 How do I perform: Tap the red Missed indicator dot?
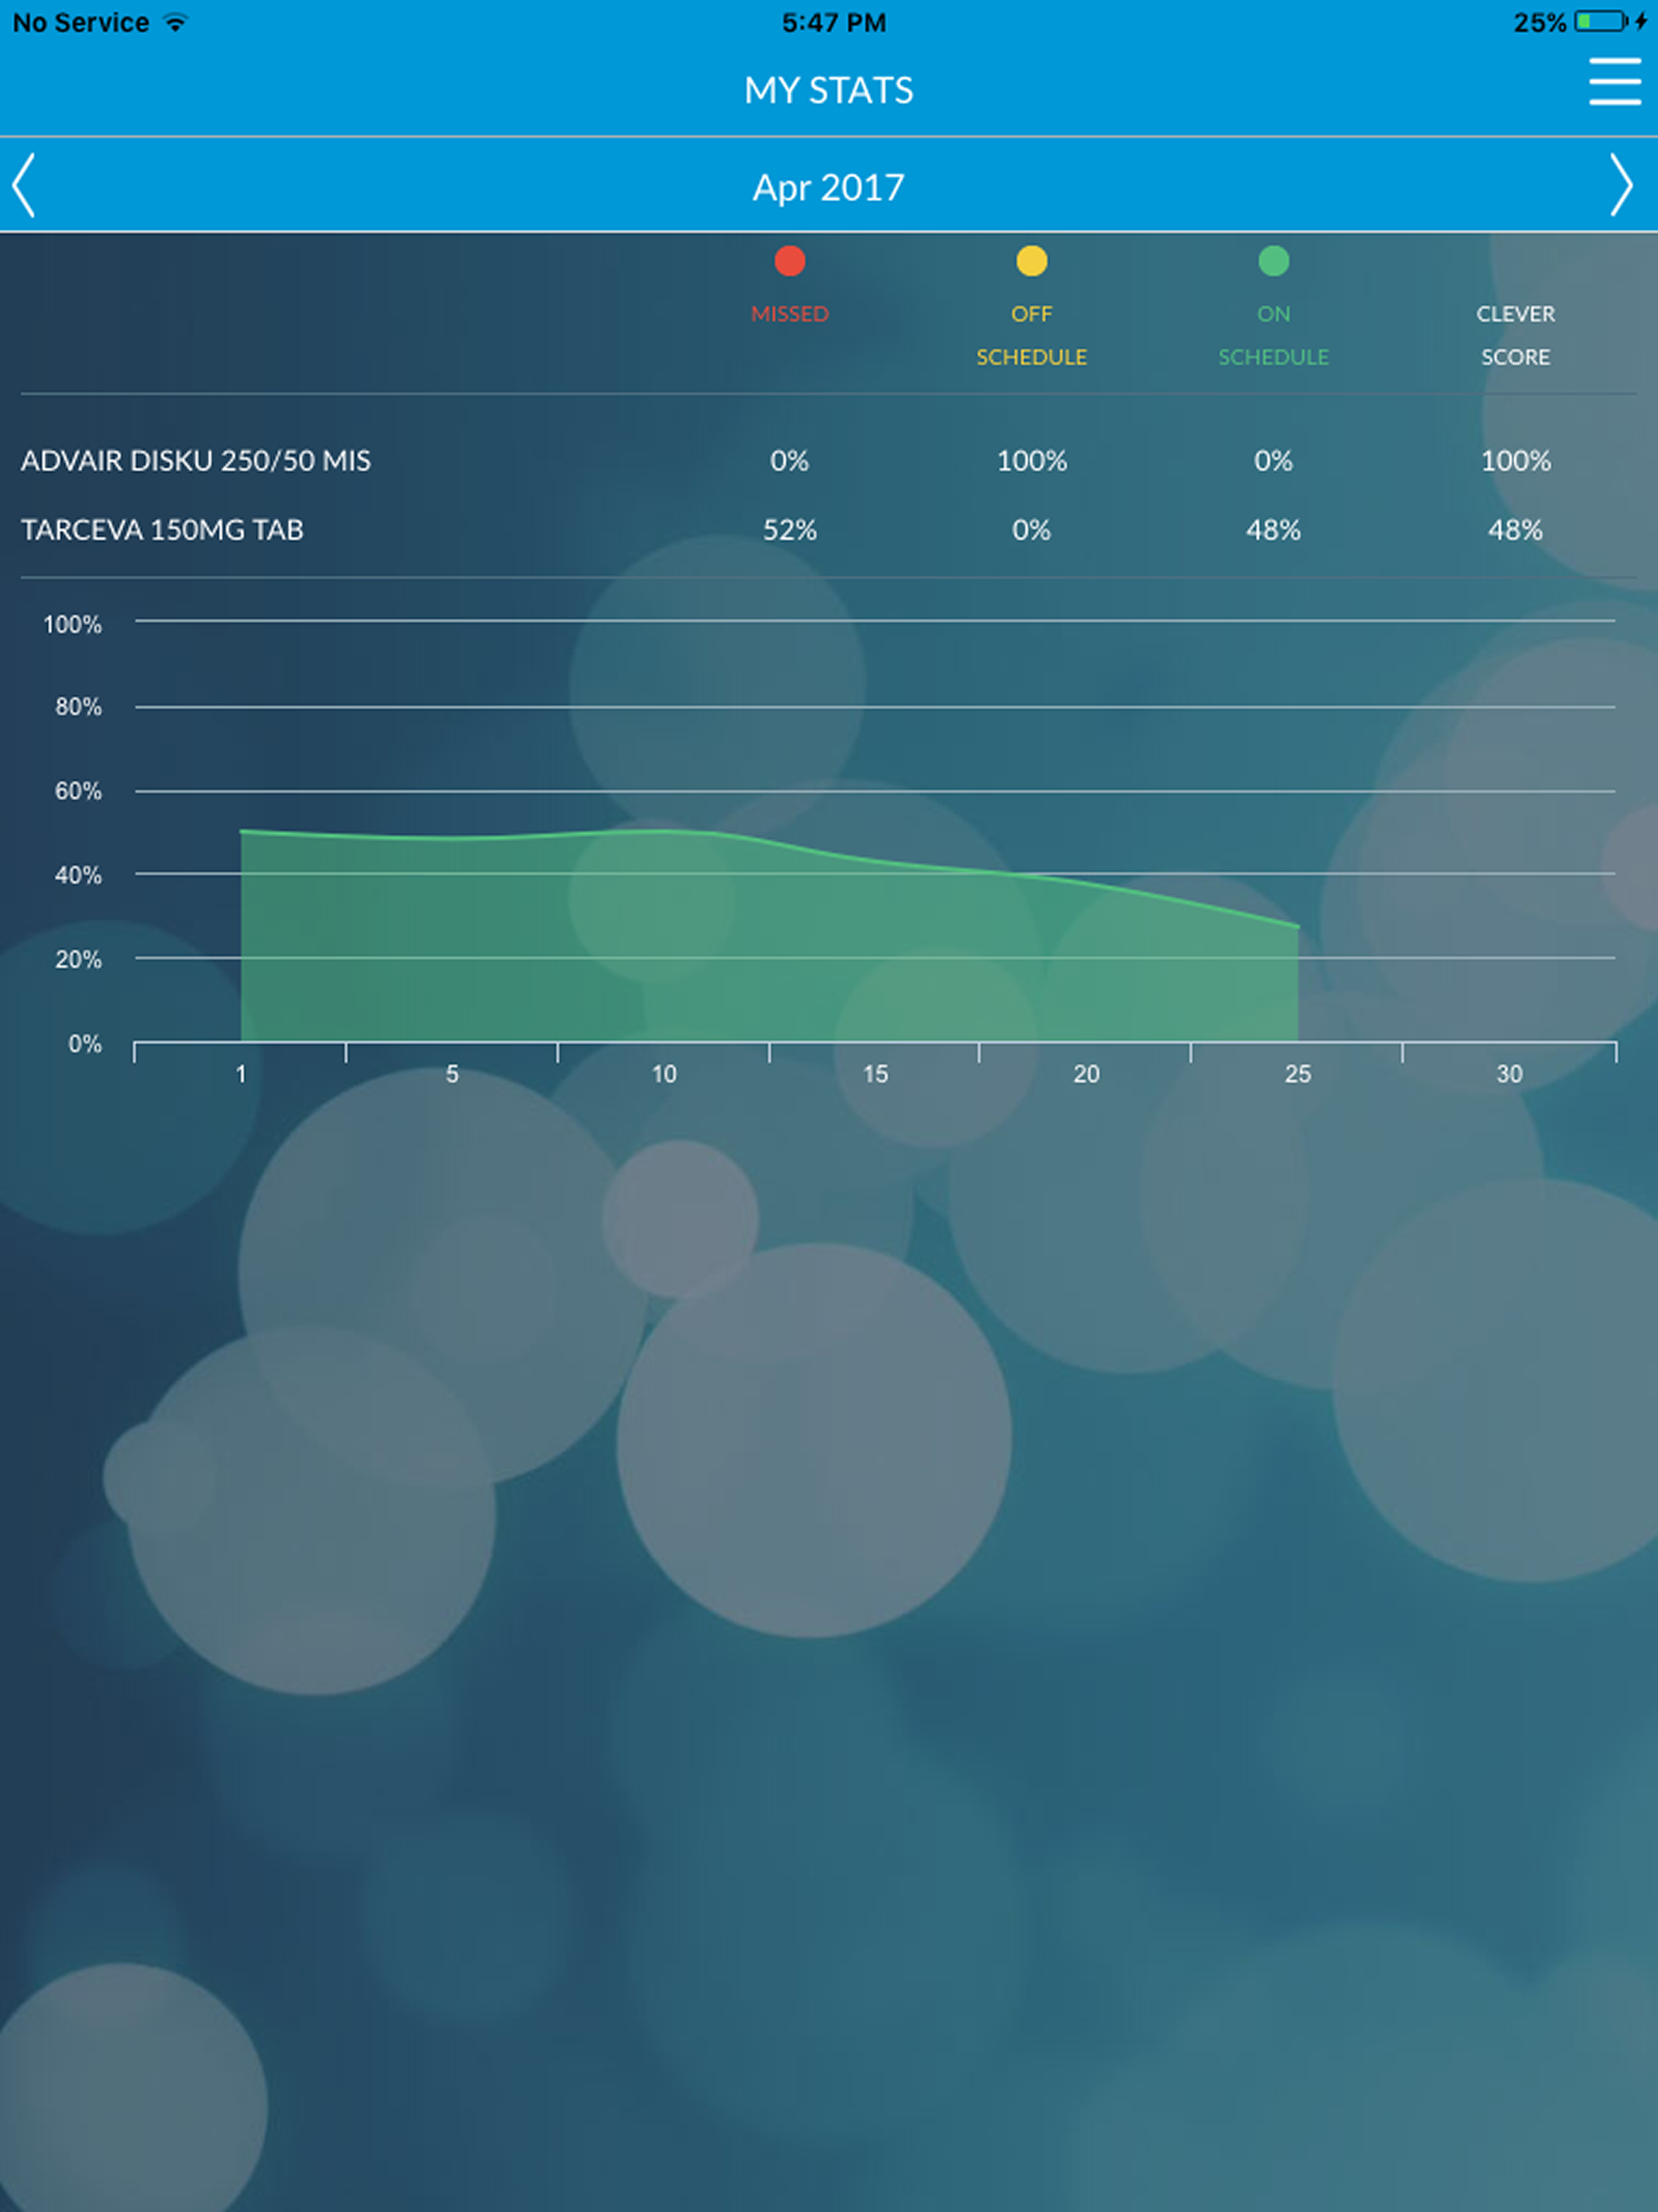(789, 261)
